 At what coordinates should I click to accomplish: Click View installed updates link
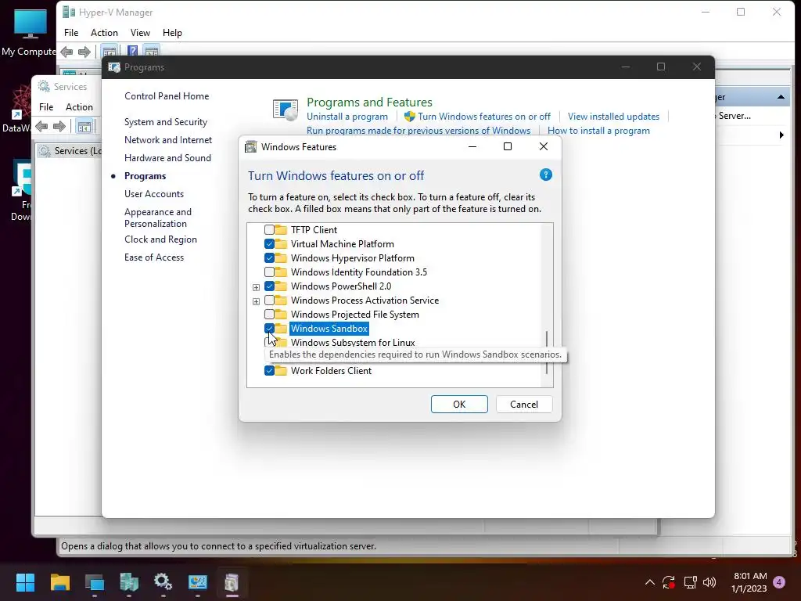pyautogui.click(x=613, y=117)
